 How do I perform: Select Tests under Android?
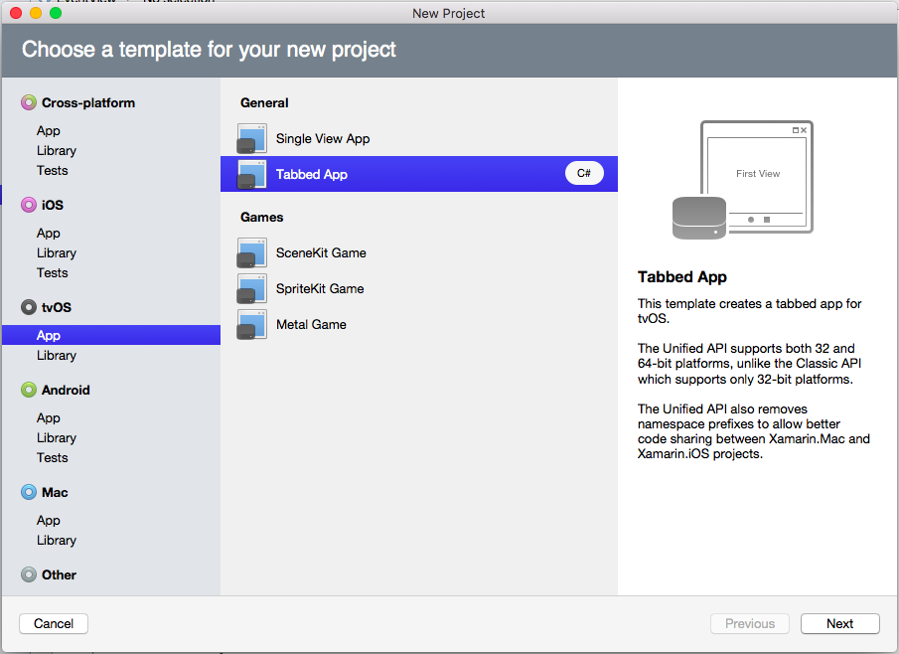coord(53,457)
